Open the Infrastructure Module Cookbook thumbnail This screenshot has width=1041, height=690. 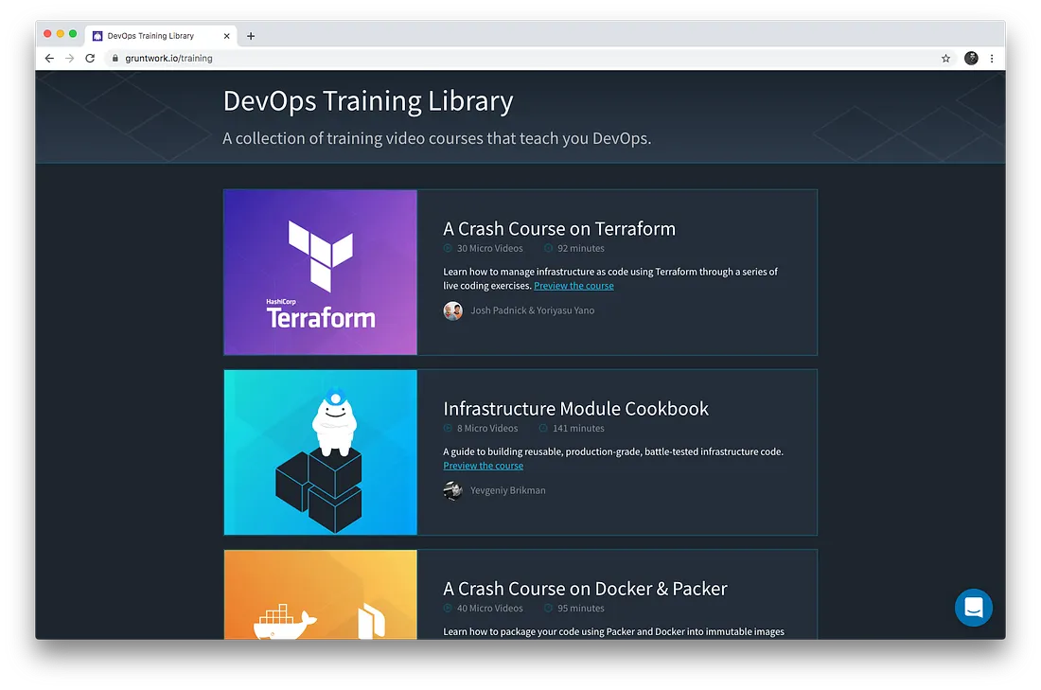[x=321, y=452]
